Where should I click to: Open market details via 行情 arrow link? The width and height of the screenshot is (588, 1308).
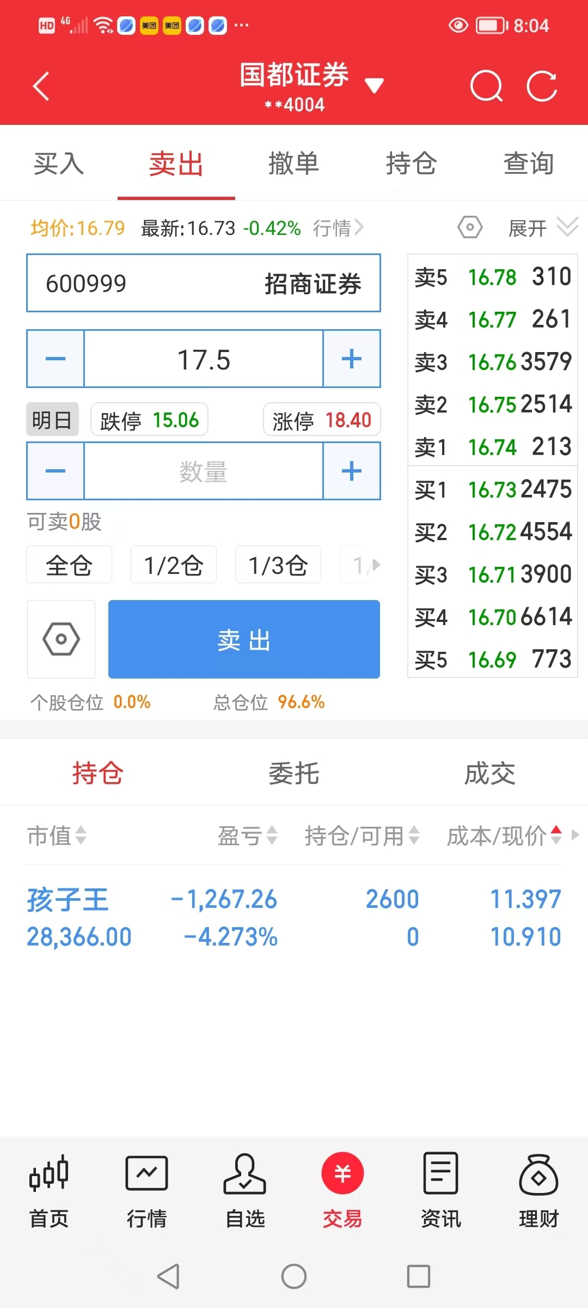338,228
